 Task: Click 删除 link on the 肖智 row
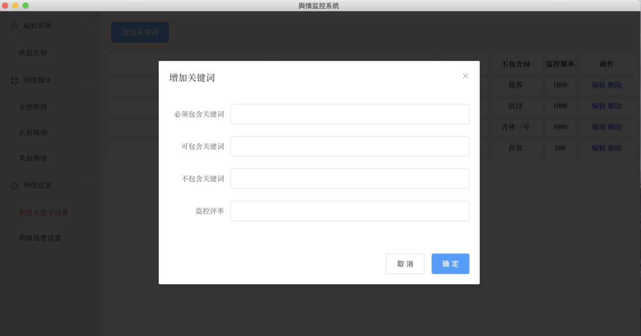pyautogui.click(x=614, y=148)
